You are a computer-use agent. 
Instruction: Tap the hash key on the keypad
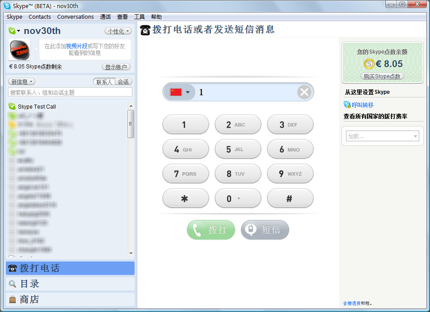pos(290,198)
